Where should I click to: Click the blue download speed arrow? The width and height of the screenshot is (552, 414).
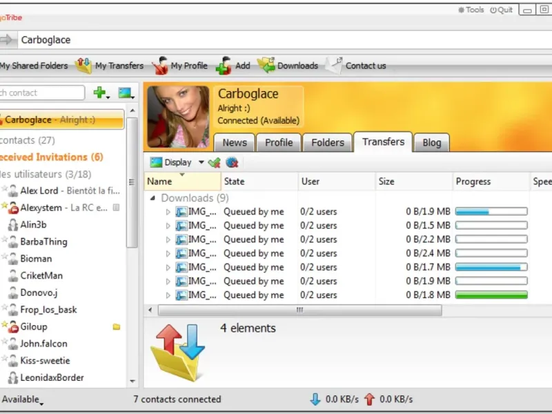tap(315, 400)
